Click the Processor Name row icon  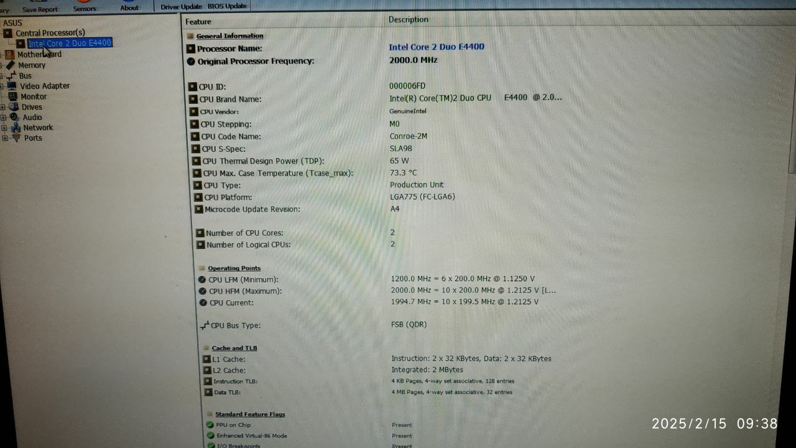[192, 49]
